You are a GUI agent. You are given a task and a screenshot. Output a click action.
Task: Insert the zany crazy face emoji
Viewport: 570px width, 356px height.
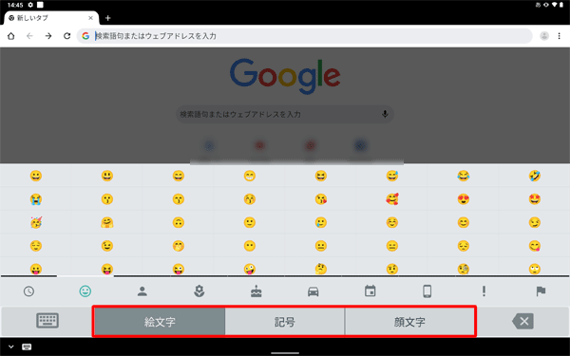pyautogui.click(x=249, y=269)
